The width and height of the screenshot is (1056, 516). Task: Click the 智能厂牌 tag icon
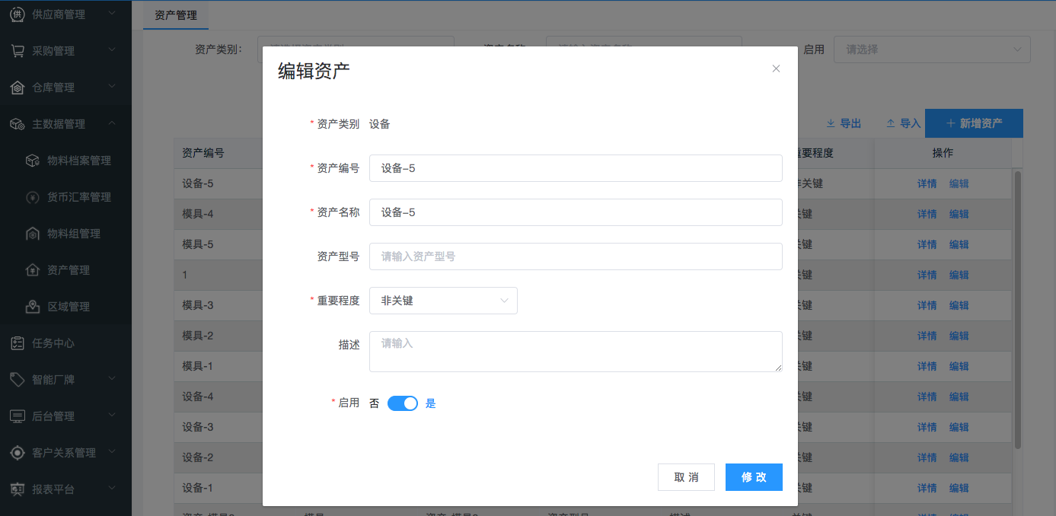(x=17, y=380)
